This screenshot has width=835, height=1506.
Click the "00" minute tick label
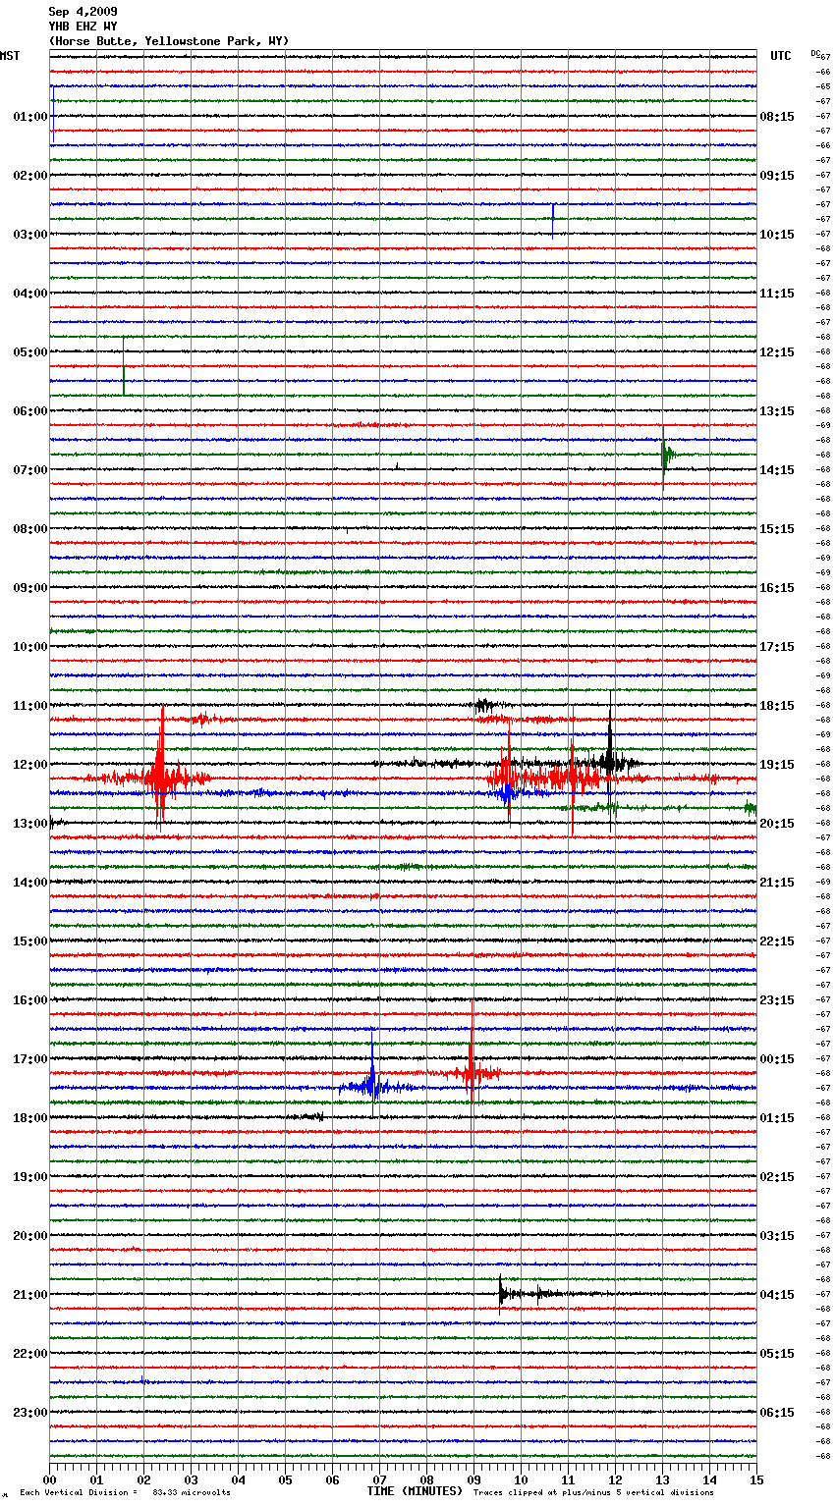tap(49, 1479)
